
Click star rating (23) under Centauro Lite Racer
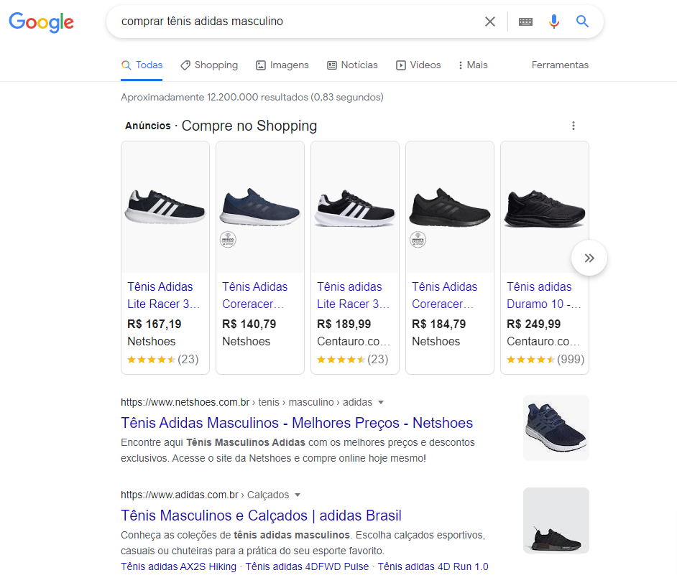tap(352, 360)
